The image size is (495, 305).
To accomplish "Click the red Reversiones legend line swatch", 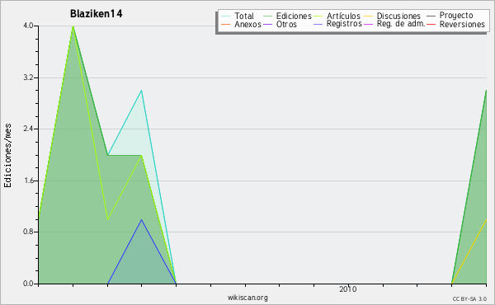I will [431, 24].
